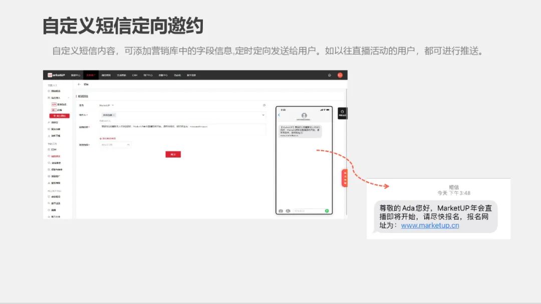Click the slide title 自定义短信定向邀约
541x304 pixels.
point(123,26)
